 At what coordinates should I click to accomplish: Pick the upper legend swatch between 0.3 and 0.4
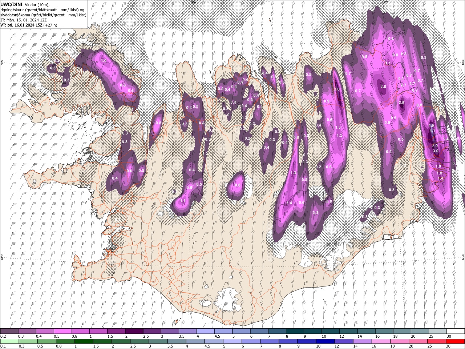coord(27,331)
